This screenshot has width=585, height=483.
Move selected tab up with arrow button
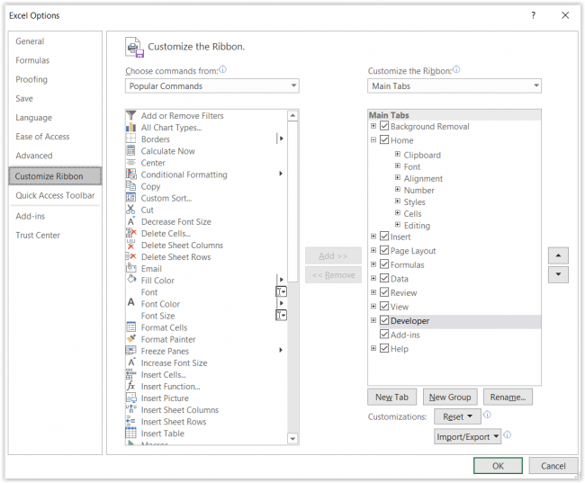[558, 255]
